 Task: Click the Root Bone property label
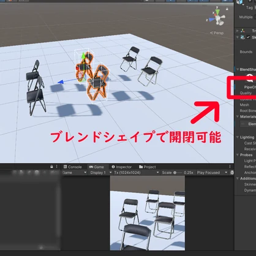click(247, 111)
